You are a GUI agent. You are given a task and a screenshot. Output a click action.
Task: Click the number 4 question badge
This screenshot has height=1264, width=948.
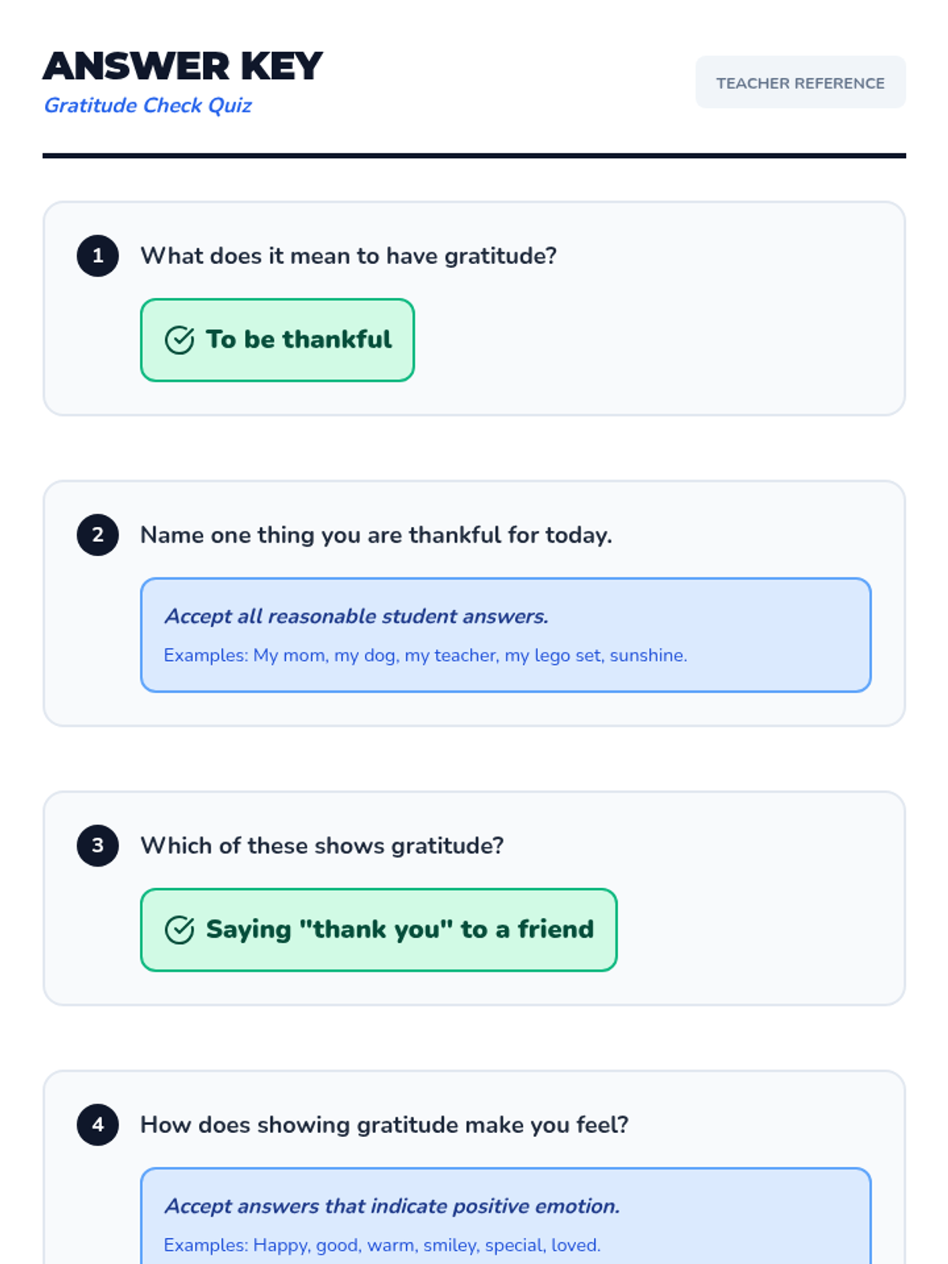(98, 1124)
